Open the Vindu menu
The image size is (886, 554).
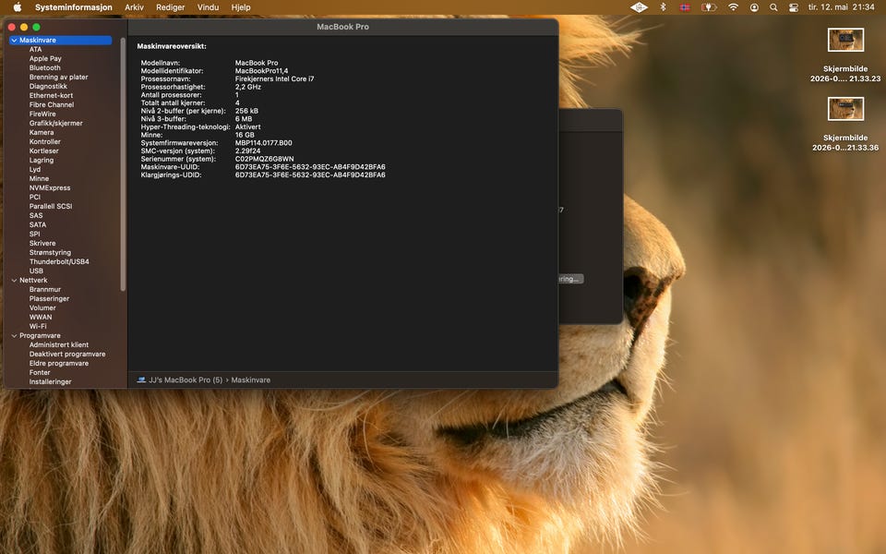208,7
